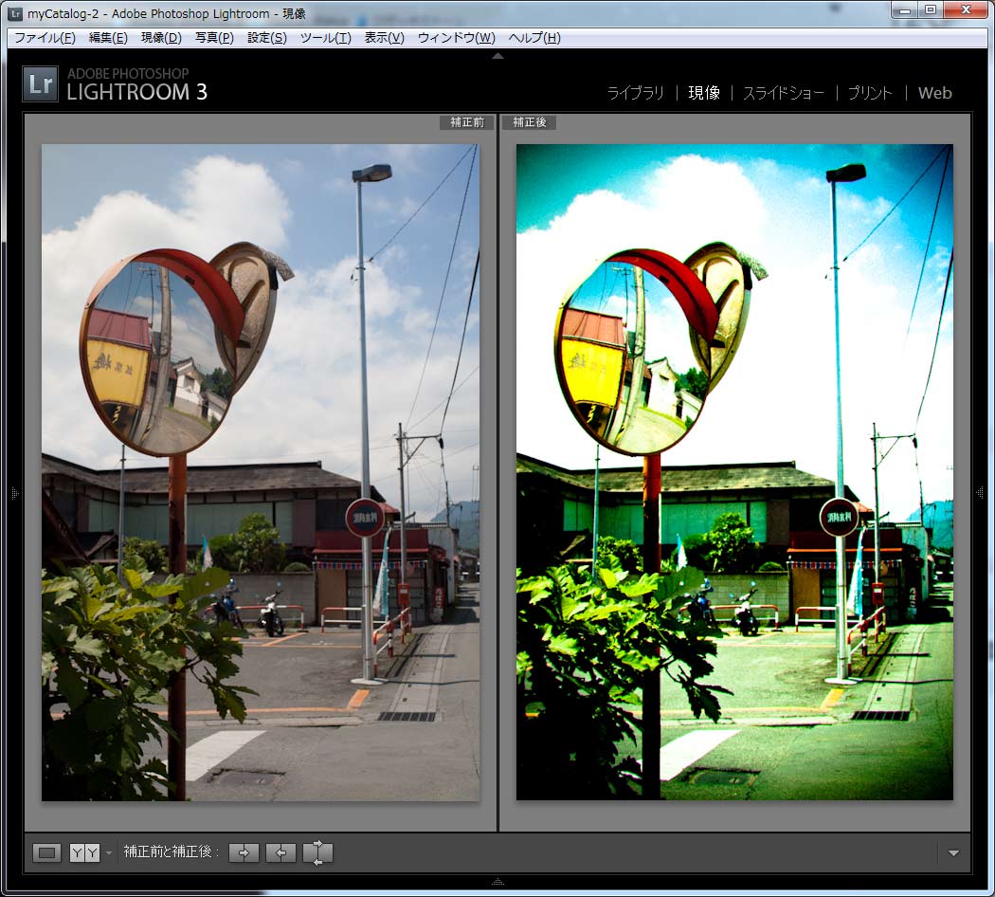Switch to the ライブラリ module

coord(635,93)
